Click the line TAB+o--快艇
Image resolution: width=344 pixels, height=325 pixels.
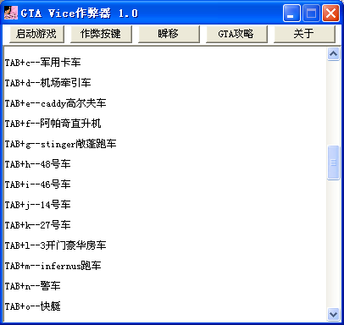click(32, 306)
